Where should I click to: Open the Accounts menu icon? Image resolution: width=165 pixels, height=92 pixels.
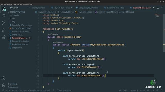tap(4, 78)
